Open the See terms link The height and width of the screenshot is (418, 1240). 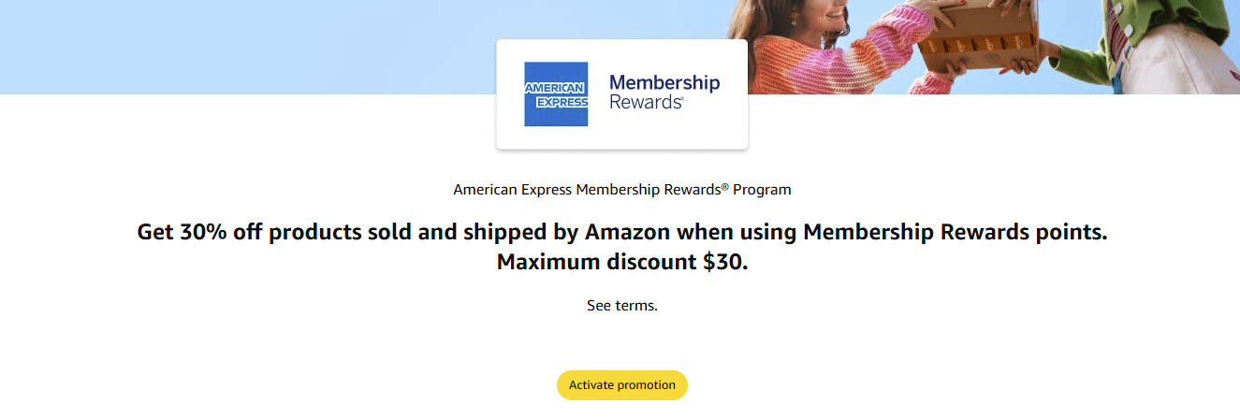tap(622, 306)
